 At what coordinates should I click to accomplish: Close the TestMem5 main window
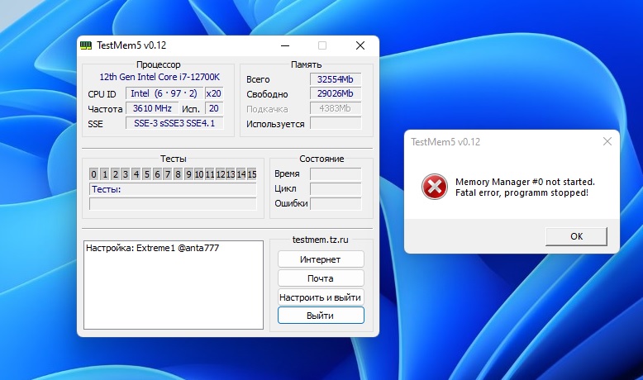(x=360, y=45)
